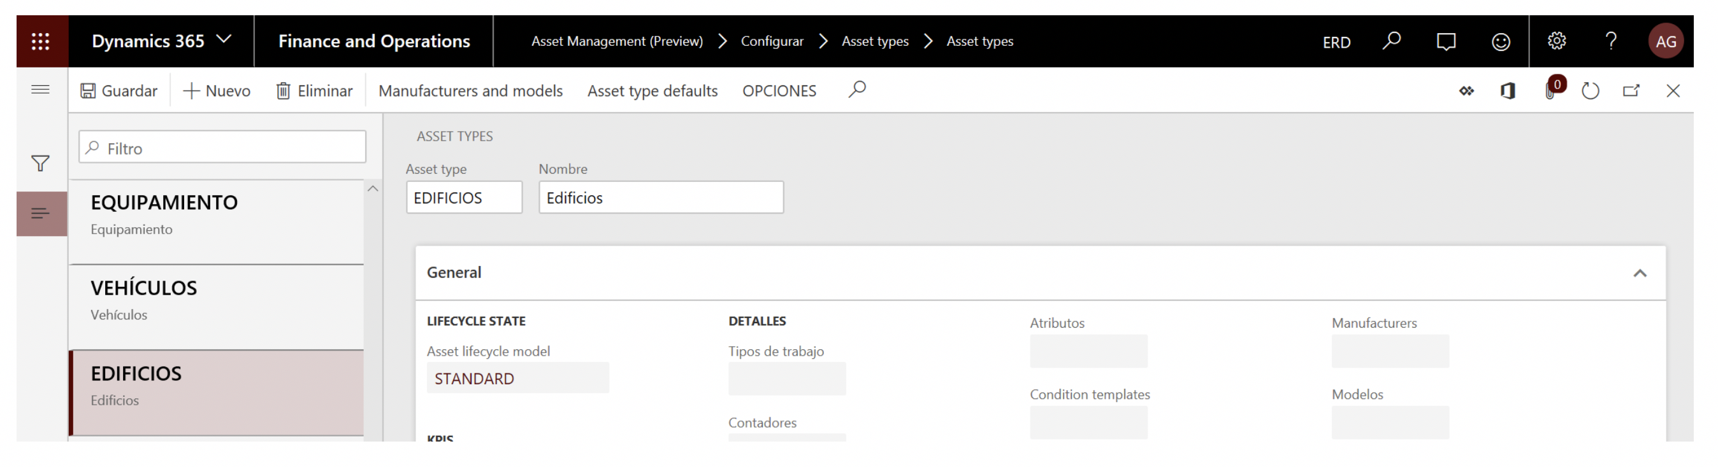The image size is (1718, 467).
Task: Open Asset type defaults menu
Action: pos(653,90)
